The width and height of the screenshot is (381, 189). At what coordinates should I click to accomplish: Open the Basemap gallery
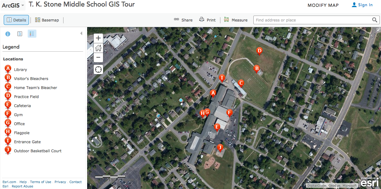(x=47, y=20)
